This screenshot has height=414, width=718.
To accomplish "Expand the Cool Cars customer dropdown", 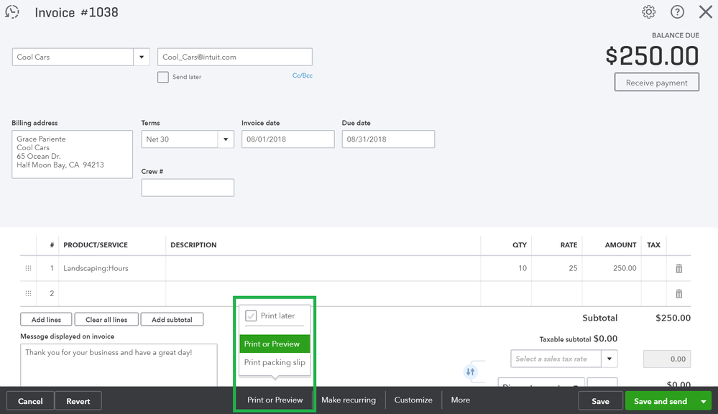I will [x=142, y=57].
